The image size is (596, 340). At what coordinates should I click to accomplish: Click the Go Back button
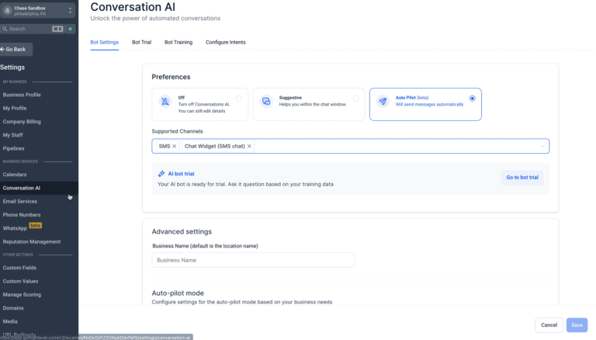(16, 50)
